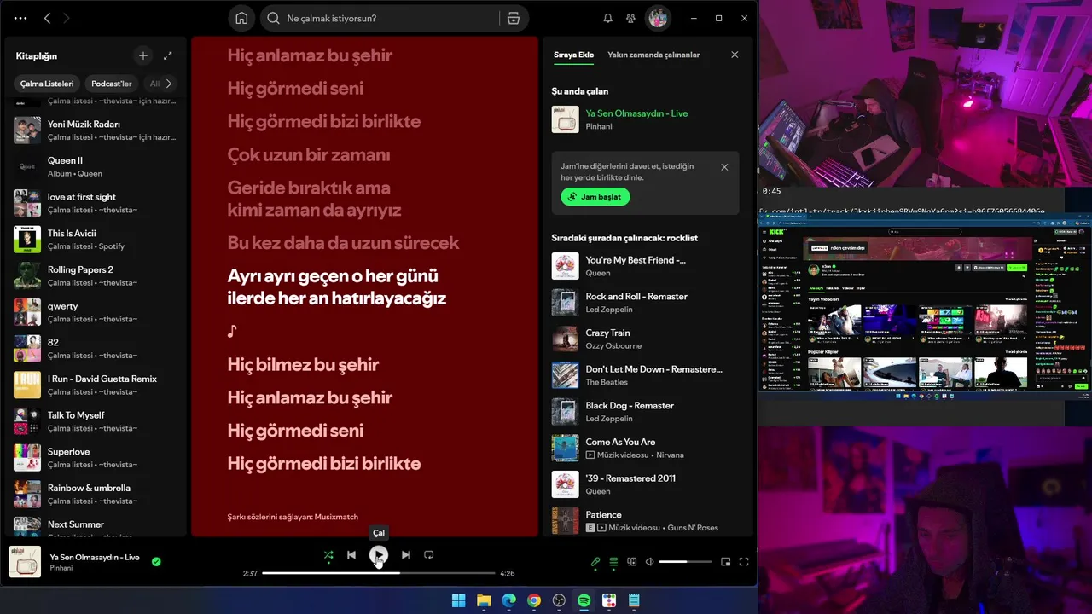Click the now playing album art thumbnail
The height and width of the screenshot is (614, 1092).
pos(25,562)
